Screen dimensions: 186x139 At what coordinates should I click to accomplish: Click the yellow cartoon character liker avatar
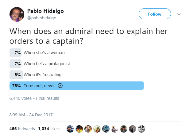[79, 129]
